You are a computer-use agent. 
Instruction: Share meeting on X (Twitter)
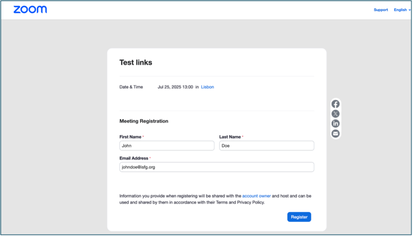coord(335,114)
